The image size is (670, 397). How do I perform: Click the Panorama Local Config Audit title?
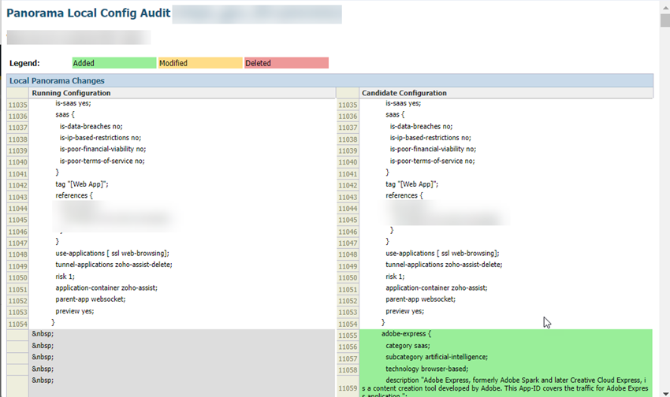coord(87,13)
